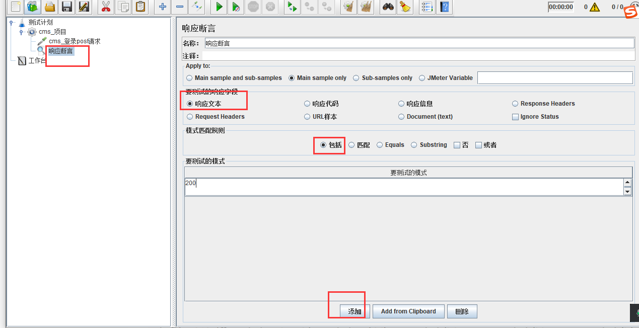Select cms_项目 thread group in tree
The image size is (639, 328).
pyautogui.click(x=52, y=32)
